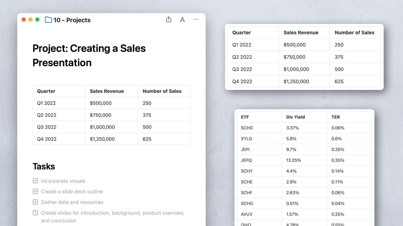Select the Sales Revenue header in the note table
This screenshot has height=226, width=403.
coord(107,91)
